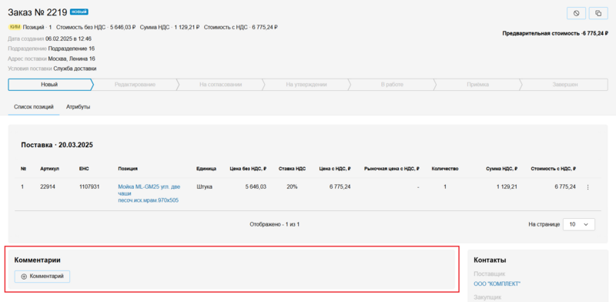616x302 pixels.
Task: Click the Позиция column header
Action: (128, 169)
